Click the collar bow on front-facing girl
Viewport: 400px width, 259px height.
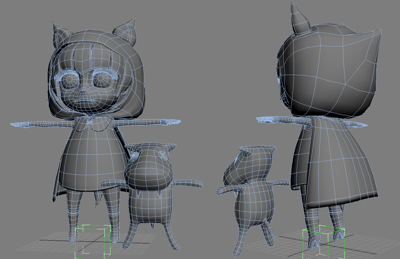pos(90,123)
